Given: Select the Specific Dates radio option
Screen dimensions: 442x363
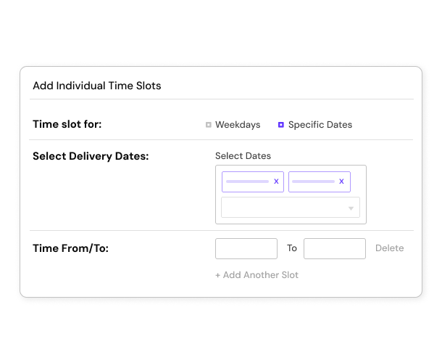Looking at the screenshot, I should (280, 125).
